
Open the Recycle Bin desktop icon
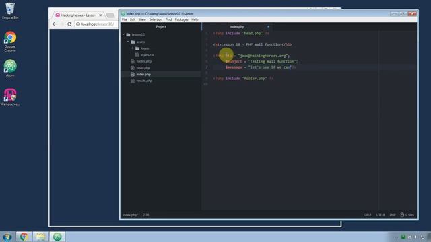[10, 11]
